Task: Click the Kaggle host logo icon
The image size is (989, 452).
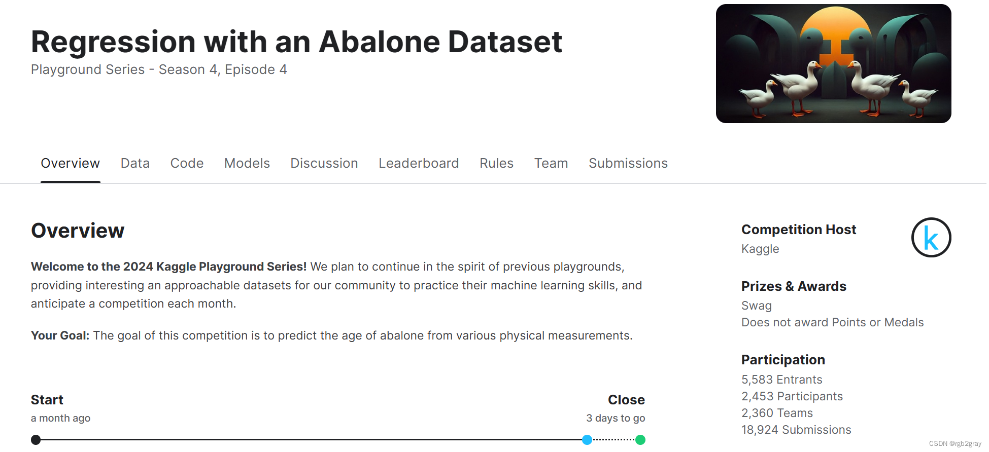Action: pyautogui.click(x=931, y=237)
